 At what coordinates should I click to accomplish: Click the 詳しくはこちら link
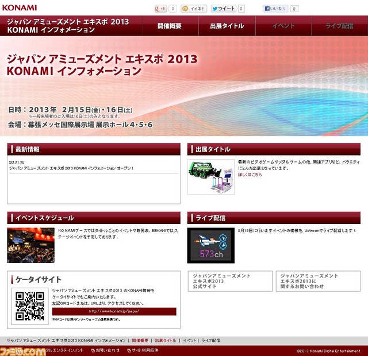[250, 175]
